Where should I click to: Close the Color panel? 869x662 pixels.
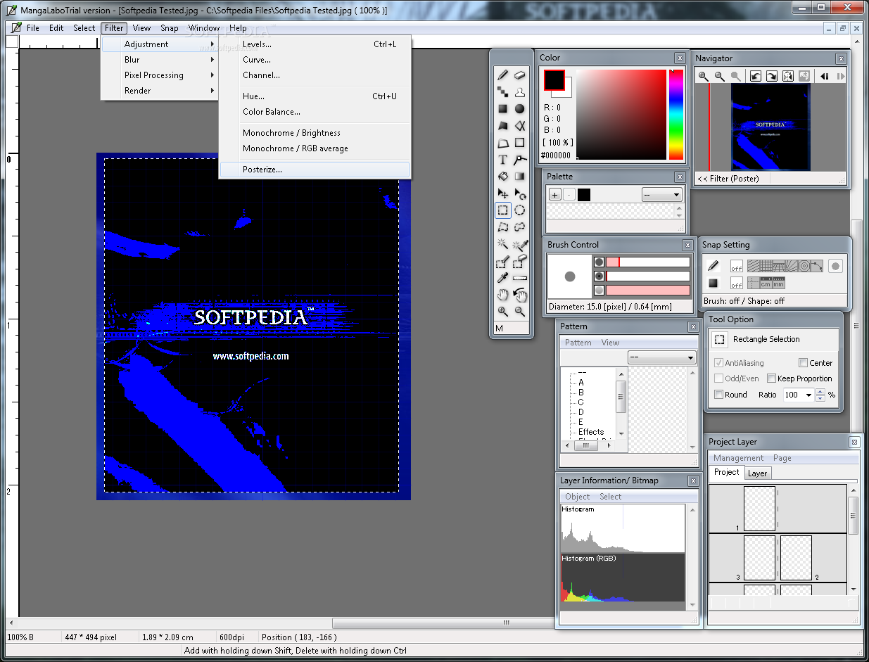pyautogui.click(x=680, y=58)
